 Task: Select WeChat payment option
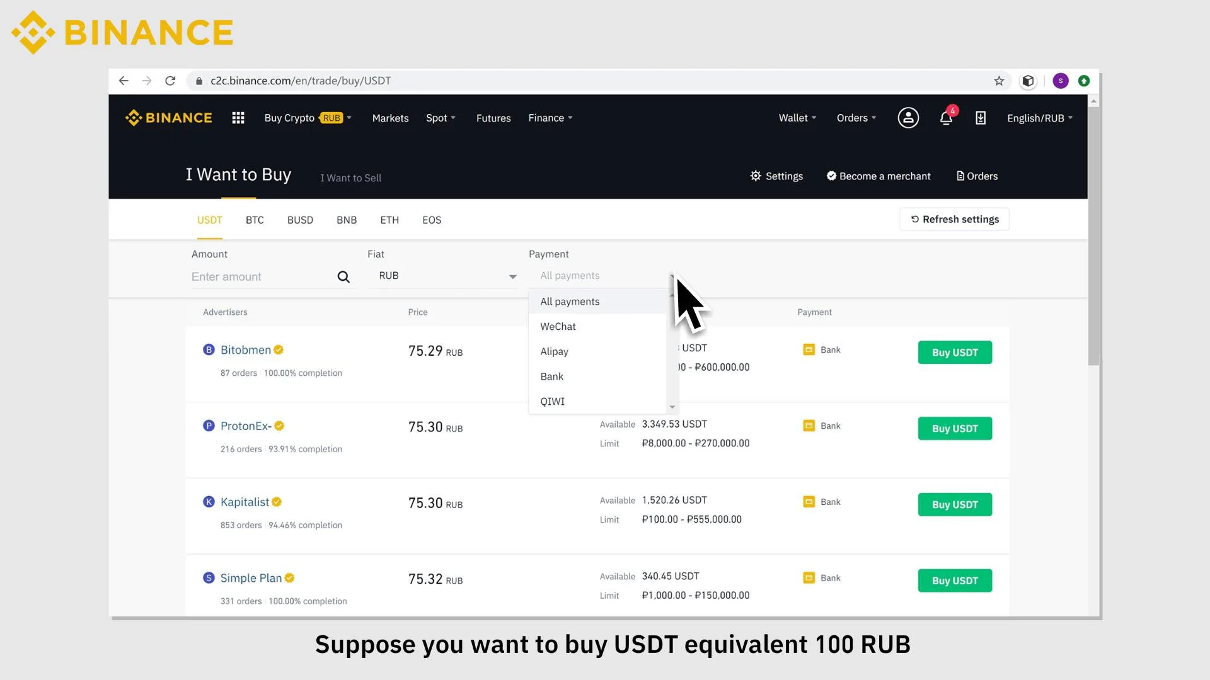point(597,326)
